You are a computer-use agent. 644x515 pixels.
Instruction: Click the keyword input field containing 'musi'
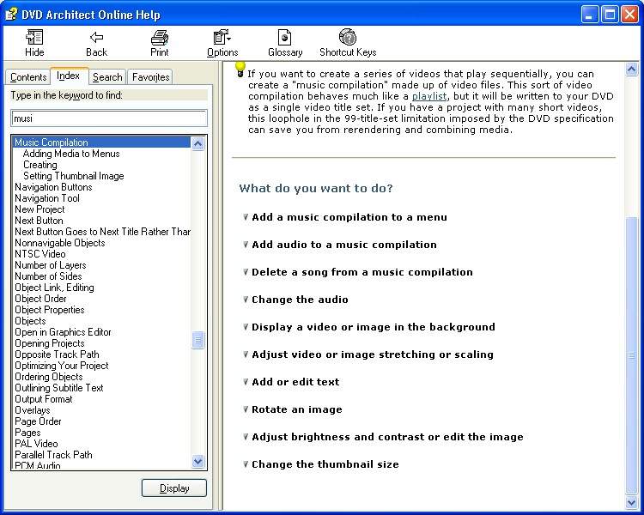point(109,118)
